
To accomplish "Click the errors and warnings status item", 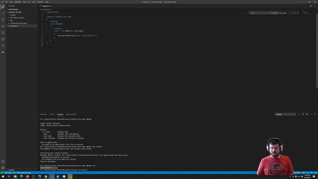I will tap(8, 173).
